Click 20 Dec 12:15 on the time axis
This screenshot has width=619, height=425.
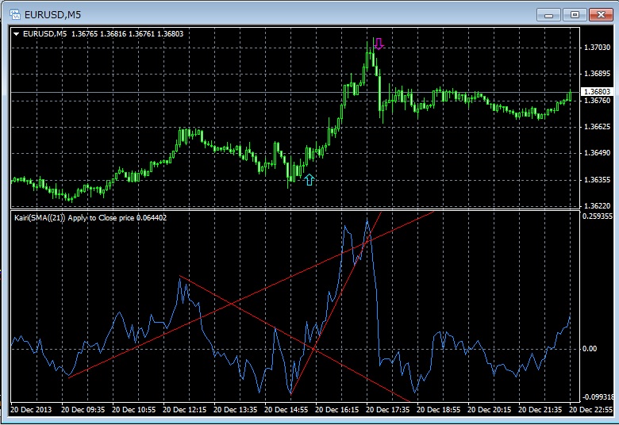[188, 410]
